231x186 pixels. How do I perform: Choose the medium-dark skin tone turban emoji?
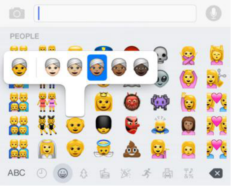click(x=119, y=67)
